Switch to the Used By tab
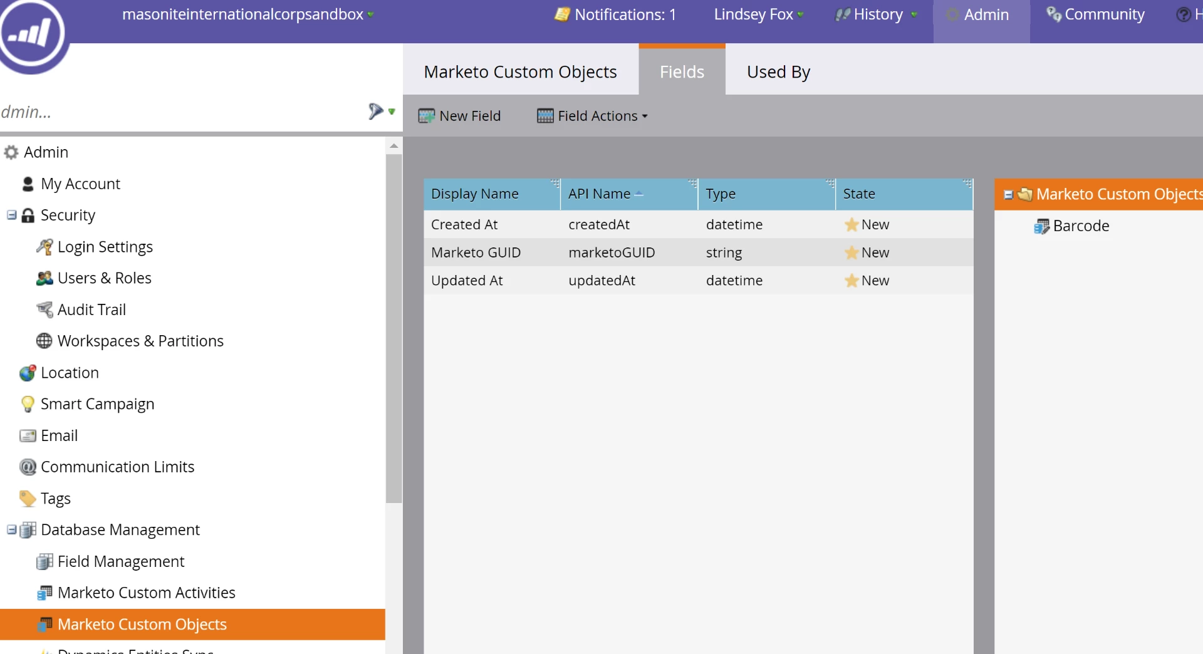The width and height of the screenshot is (1203, 654). click(778, 72)
